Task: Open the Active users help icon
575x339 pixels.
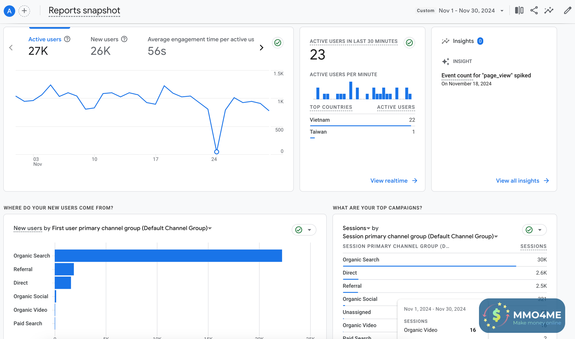Action: (67, 39)
